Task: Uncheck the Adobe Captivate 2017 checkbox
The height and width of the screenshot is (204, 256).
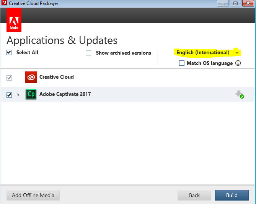Action: [x=9, y=95]
